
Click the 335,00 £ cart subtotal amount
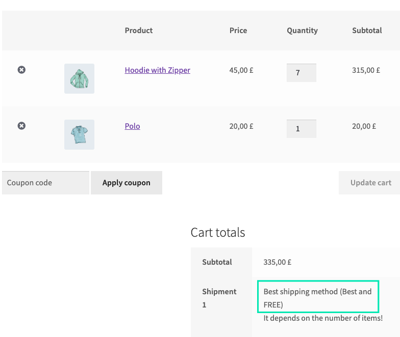pyautogui.click(x=277, y=262)
